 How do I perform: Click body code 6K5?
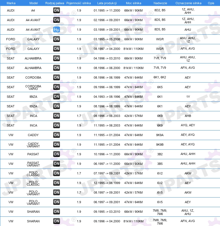pyautogui.click(x=160, y=87)
